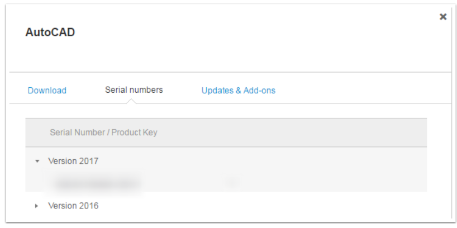
Task: Switch to the Download tab
Action: (47, 91)
